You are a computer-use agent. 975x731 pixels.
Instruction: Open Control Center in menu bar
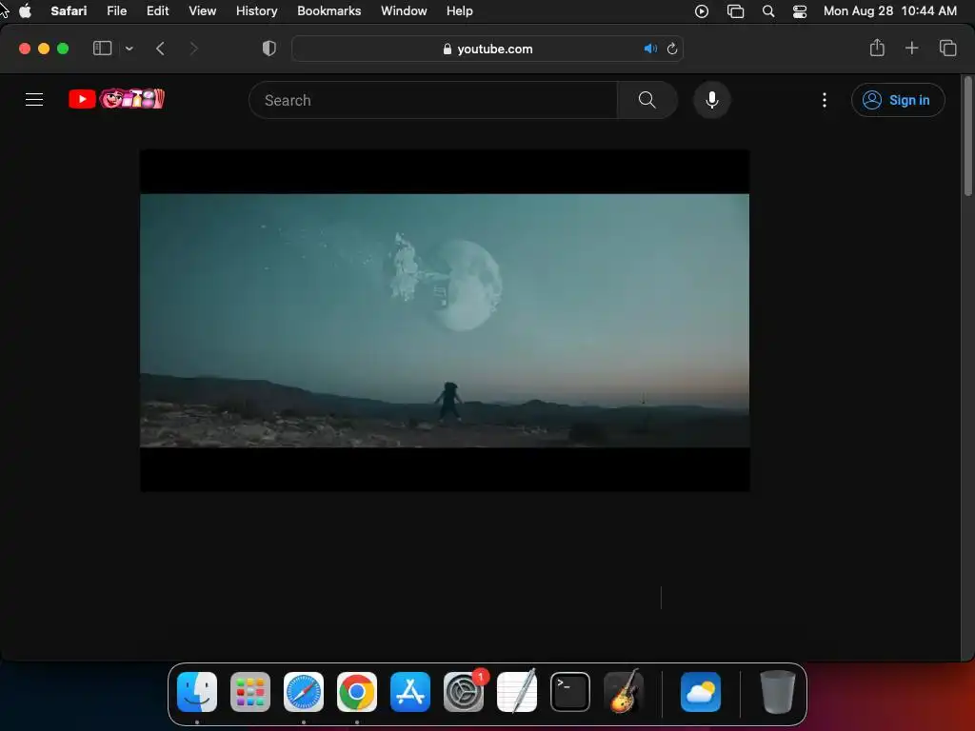[800, 11]
